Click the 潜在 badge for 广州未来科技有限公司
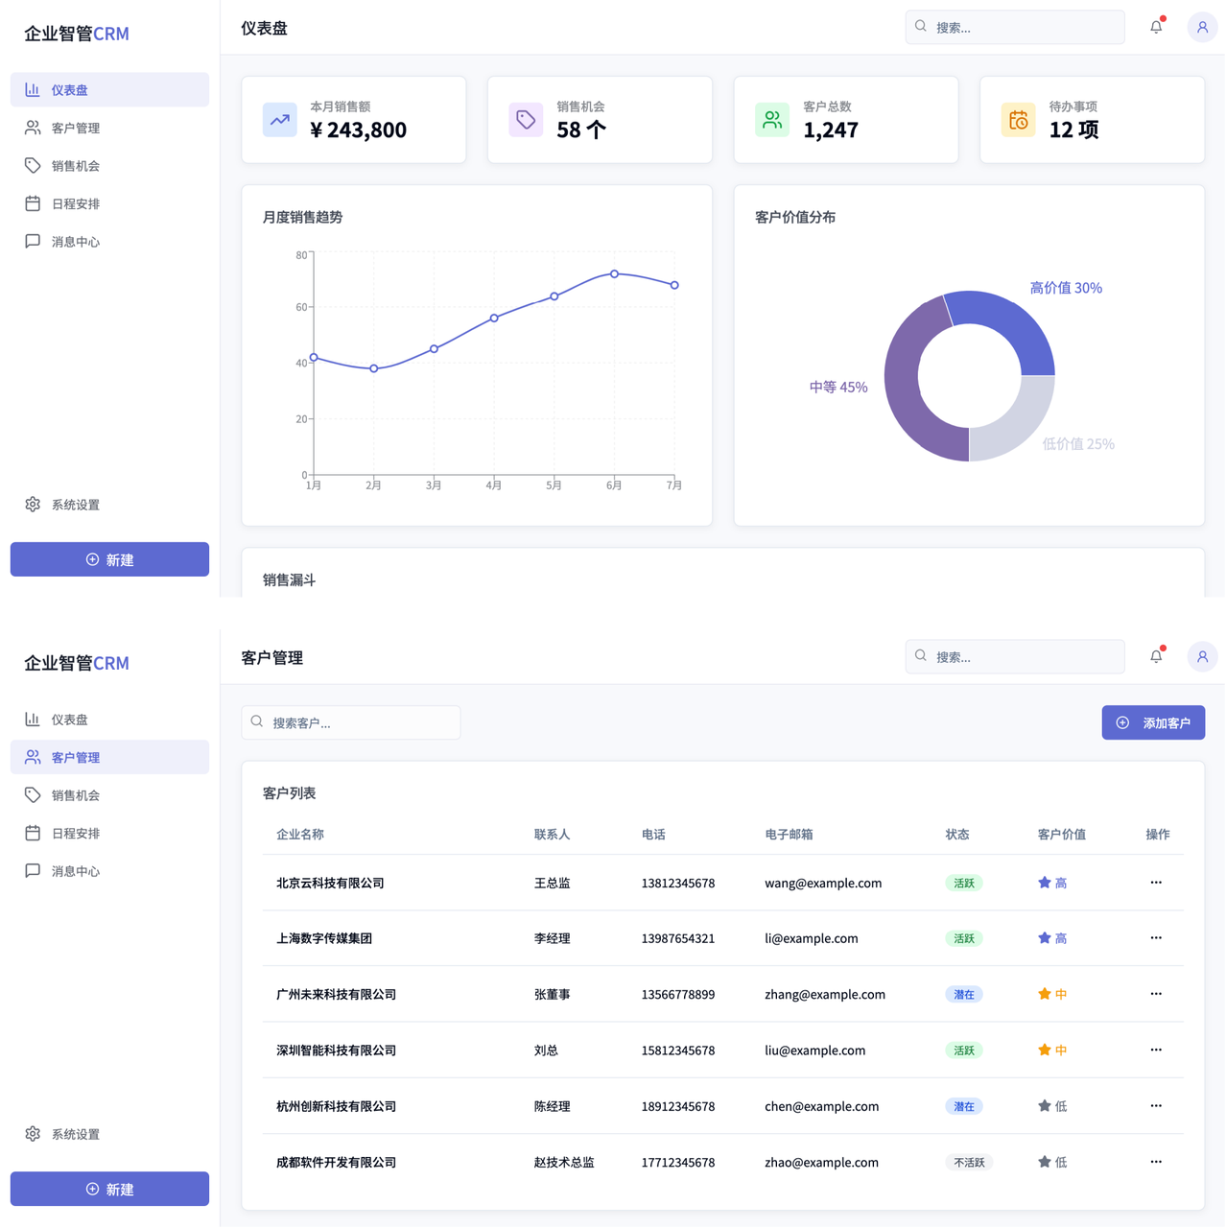The width and height of the screenshot is (1226, 1228). [964, 994]
